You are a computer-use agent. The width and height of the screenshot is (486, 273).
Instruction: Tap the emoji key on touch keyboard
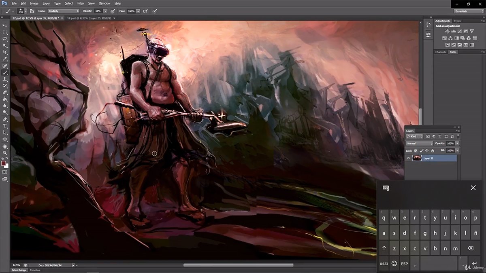394,263
